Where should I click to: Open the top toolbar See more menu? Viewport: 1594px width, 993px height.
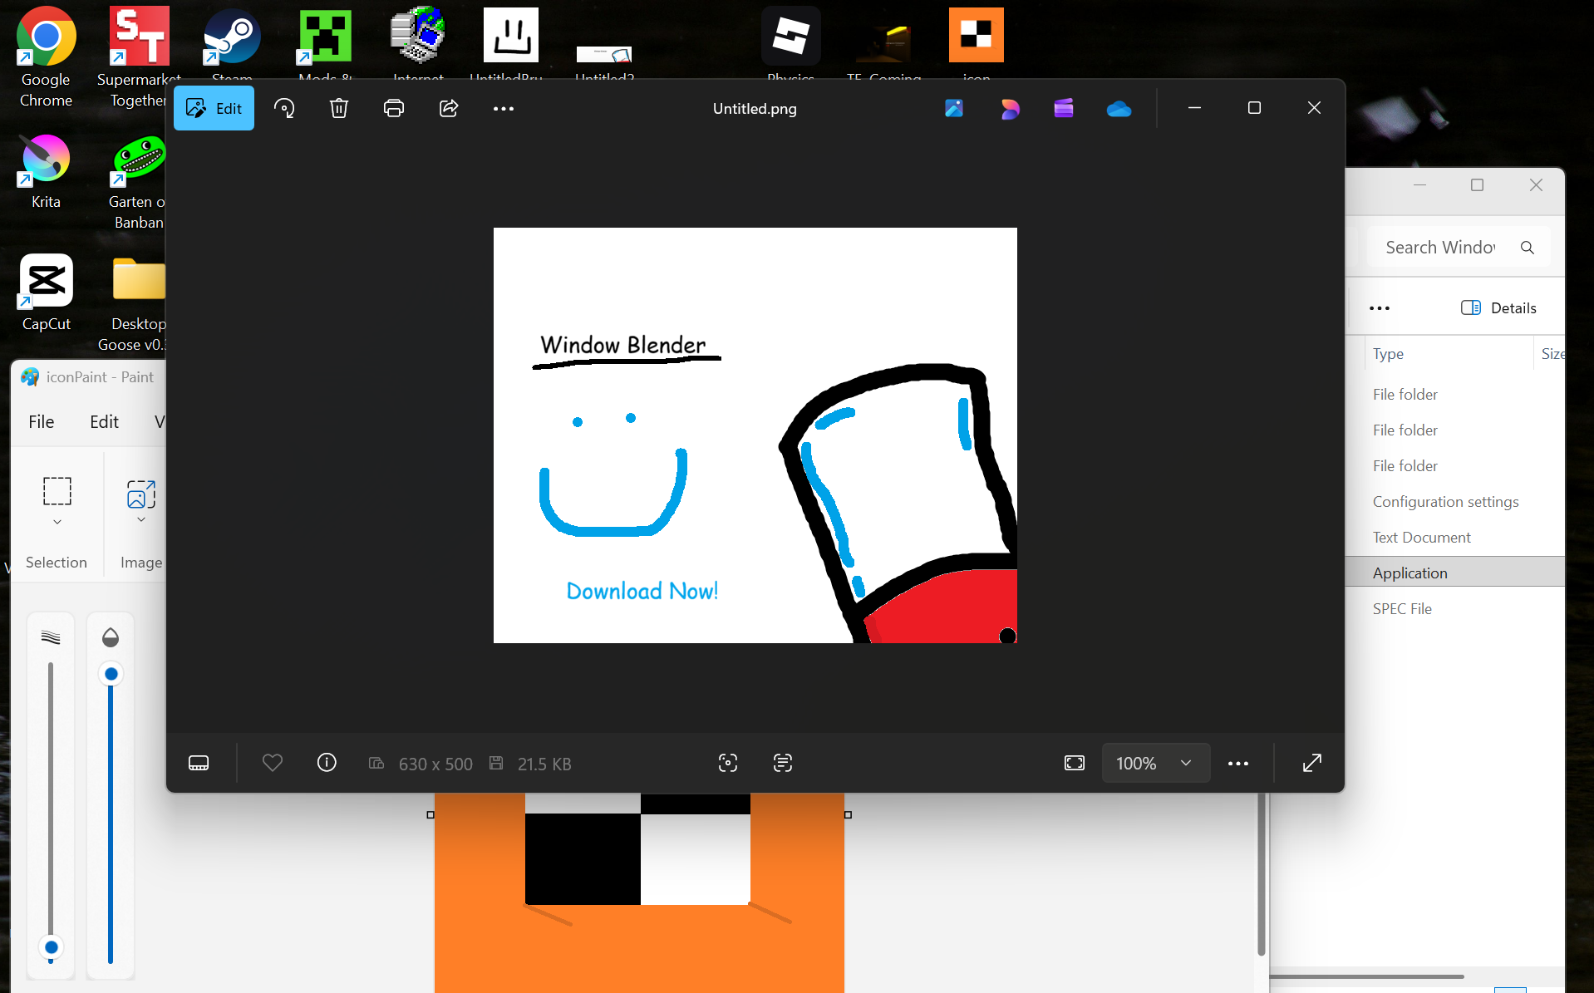pyautogui.click(x=504, y=109)
